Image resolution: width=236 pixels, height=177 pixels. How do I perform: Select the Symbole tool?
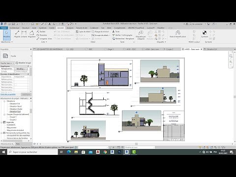point(205,34)
